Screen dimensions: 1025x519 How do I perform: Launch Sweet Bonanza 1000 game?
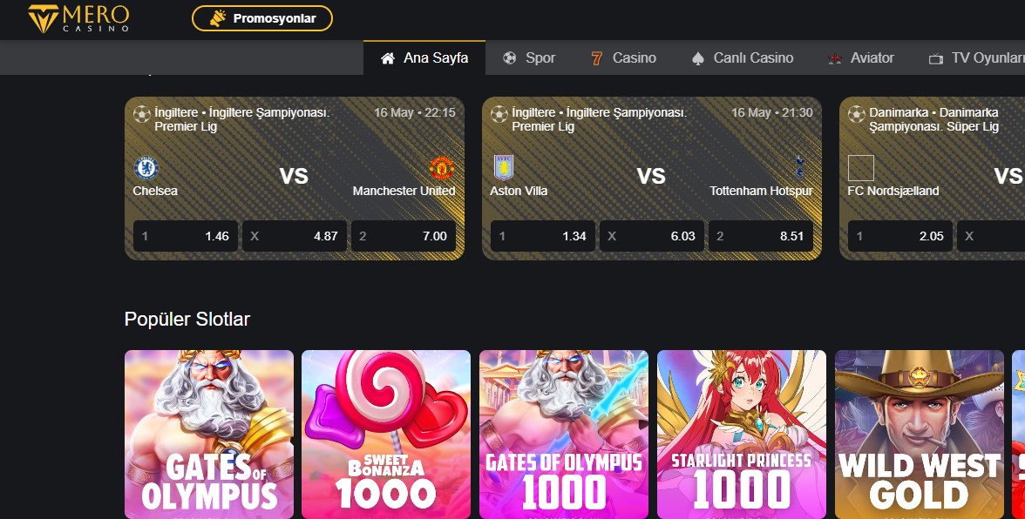click(386, 435)
